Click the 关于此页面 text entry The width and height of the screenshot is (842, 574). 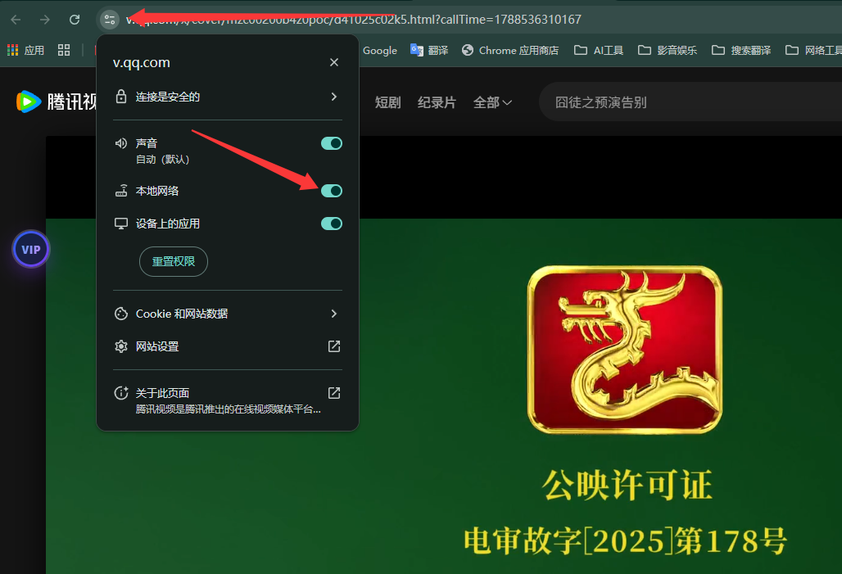pyautogui.click(x=162, y=393)
